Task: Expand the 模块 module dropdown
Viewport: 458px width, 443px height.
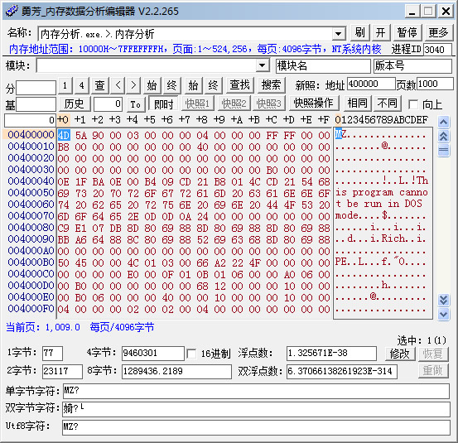Action: click(263, 65)
